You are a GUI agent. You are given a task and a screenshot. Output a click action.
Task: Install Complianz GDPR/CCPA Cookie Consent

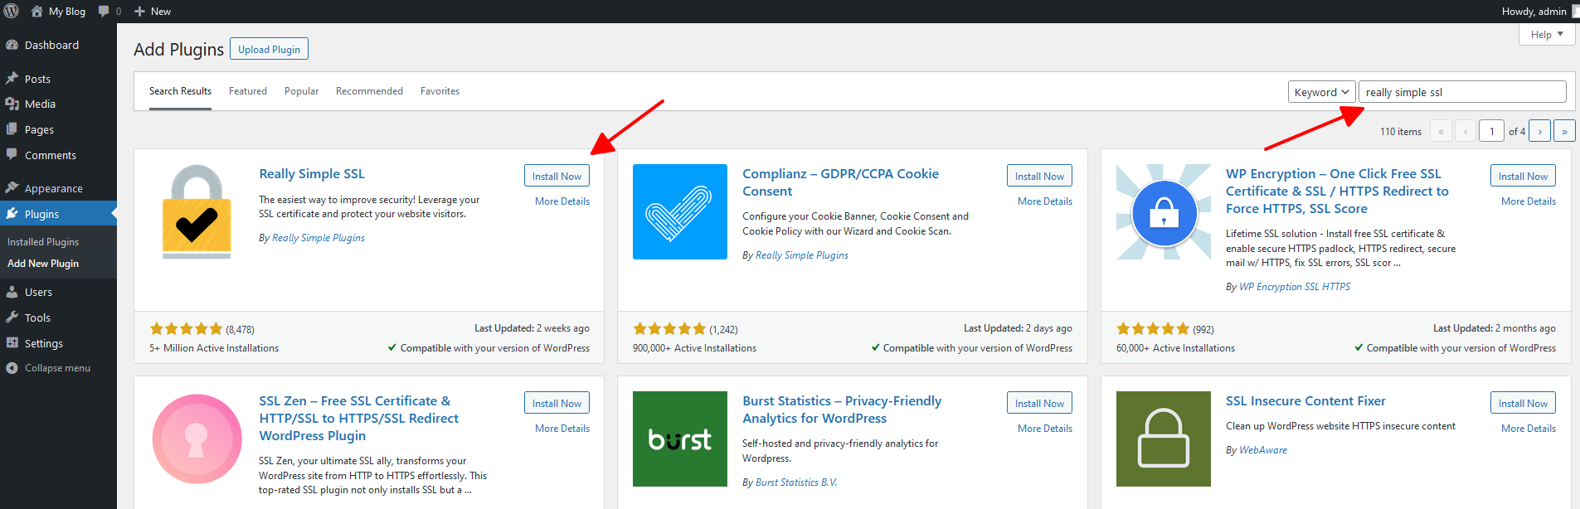[x=1039, y=176]
